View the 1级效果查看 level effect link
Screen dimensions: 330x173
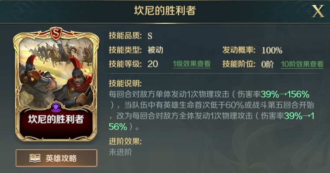191,64
